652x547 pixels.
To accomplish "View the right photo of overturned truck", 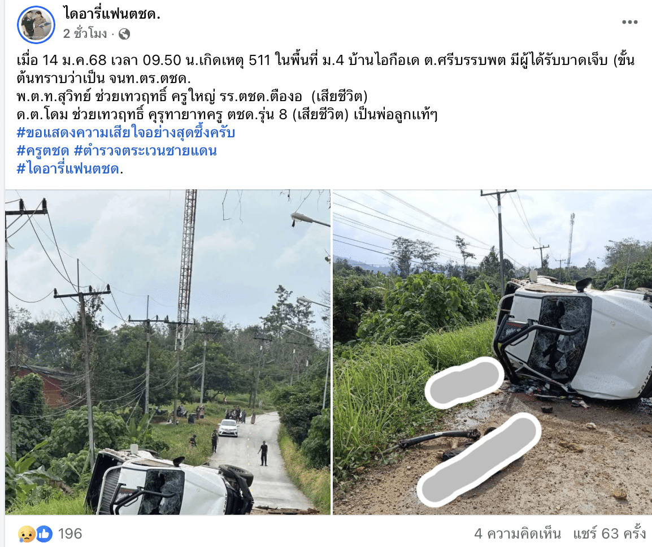I will click(x=492, y=352).
